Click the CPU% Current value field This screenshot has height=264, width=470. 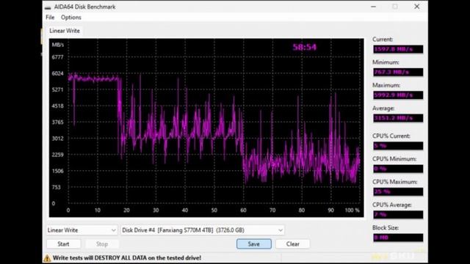tap(398, 146)
